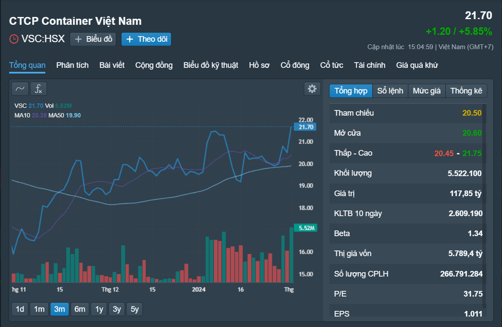Select the 3m chart range
Image resolution: width=502 pixels, height=327 pixels.
tap(60, 309)
